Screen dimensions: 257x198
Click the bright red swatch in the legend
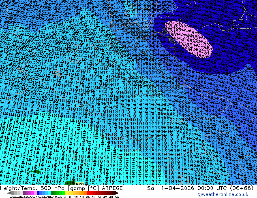click(x=88, y=193)
